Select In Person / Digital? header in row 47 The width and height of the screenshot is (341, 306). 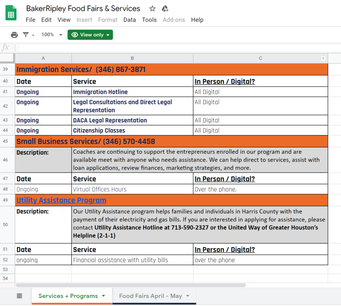260,179
